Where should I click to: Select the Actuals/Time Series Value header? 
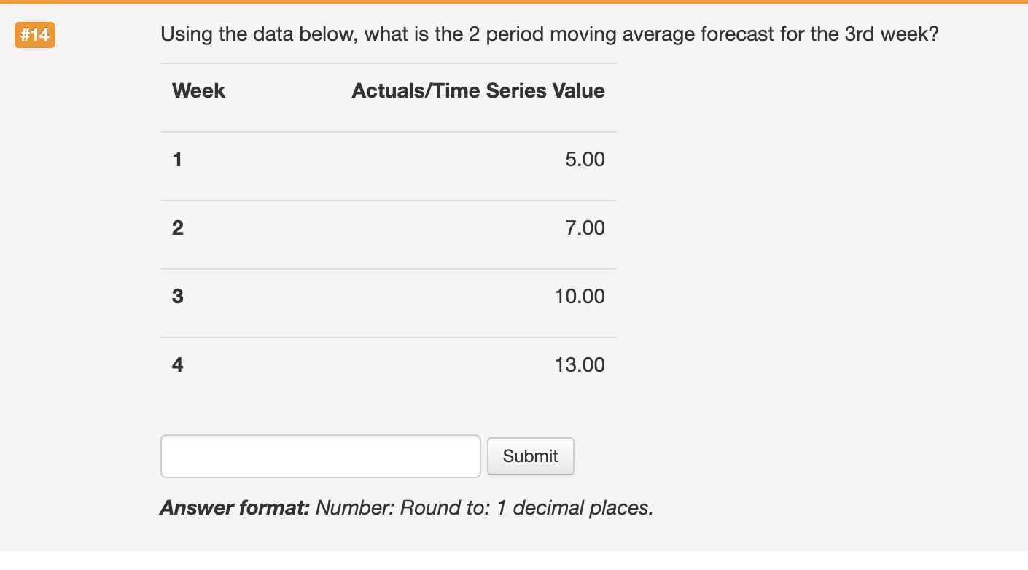[x=478, y=90]
